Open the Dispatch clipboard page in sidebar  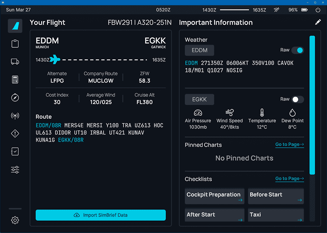click(x=15, y=44)
